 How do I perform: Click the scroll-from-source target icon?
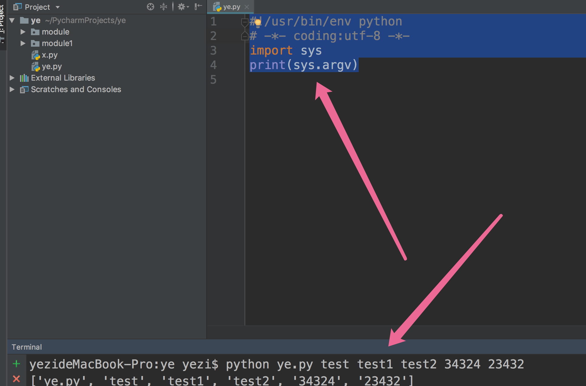[x=151, y=7]
